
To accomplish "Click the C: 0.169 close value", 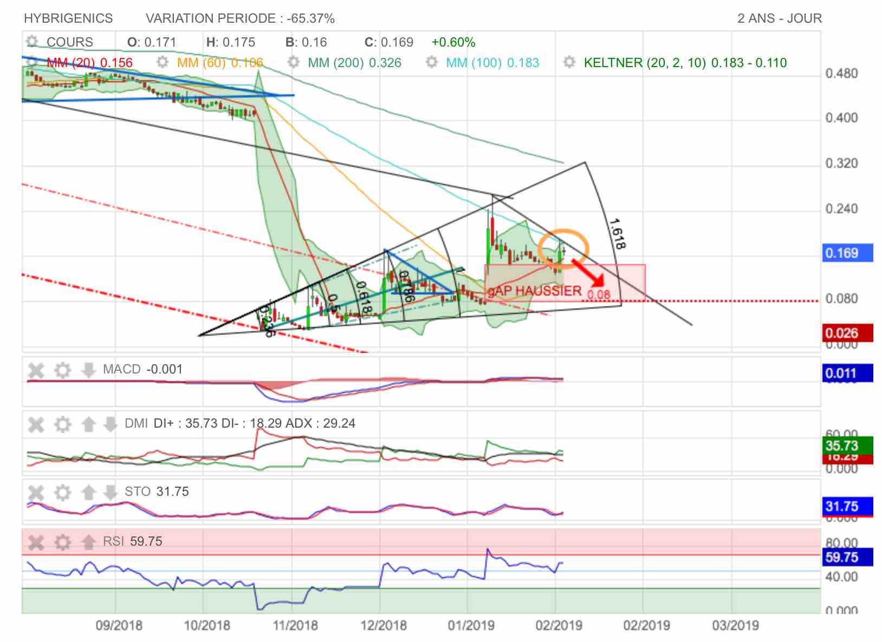I will point(389,42).
